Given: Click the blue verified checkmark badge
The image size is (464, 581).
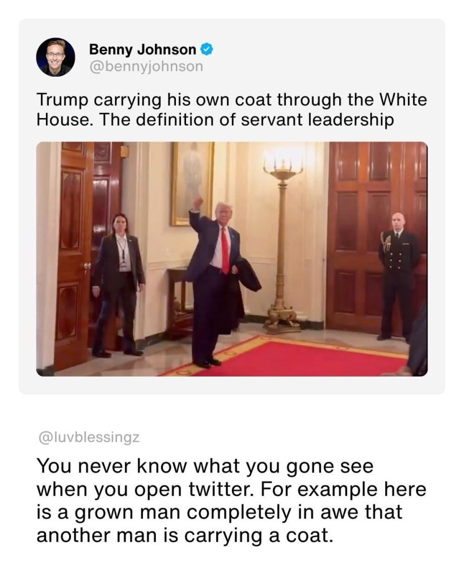Looking at the screenshot, I should tap(206, 49).
